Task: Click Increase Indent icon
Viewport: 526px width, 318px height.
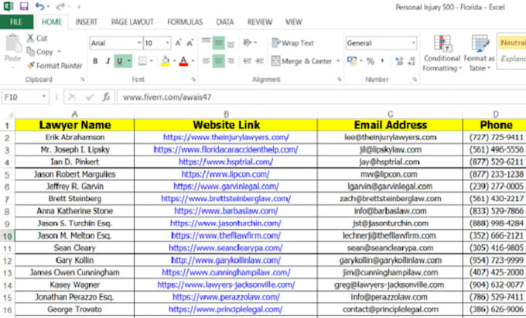Action: click(260, 61)
